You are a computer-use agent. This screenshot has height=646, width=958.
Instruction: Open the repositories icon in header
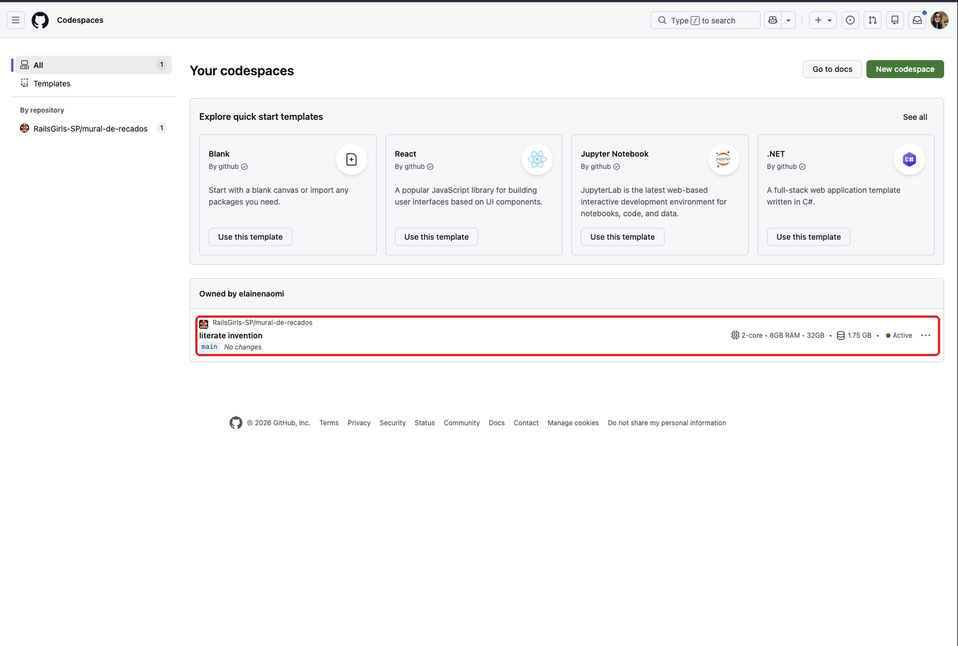click(x=895, y=20)
